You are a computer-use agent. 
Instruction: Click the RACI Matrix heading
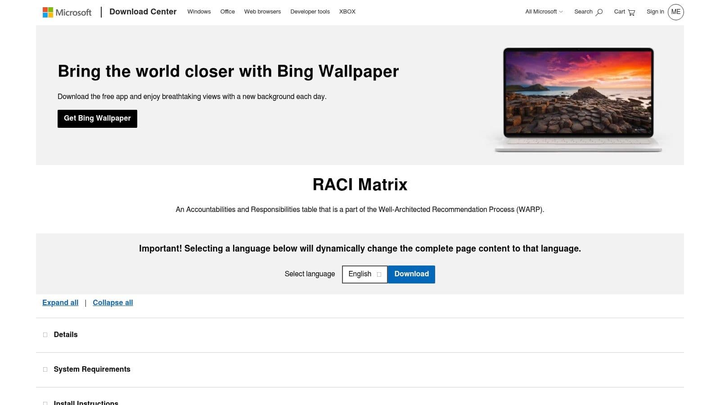point(360,185)
